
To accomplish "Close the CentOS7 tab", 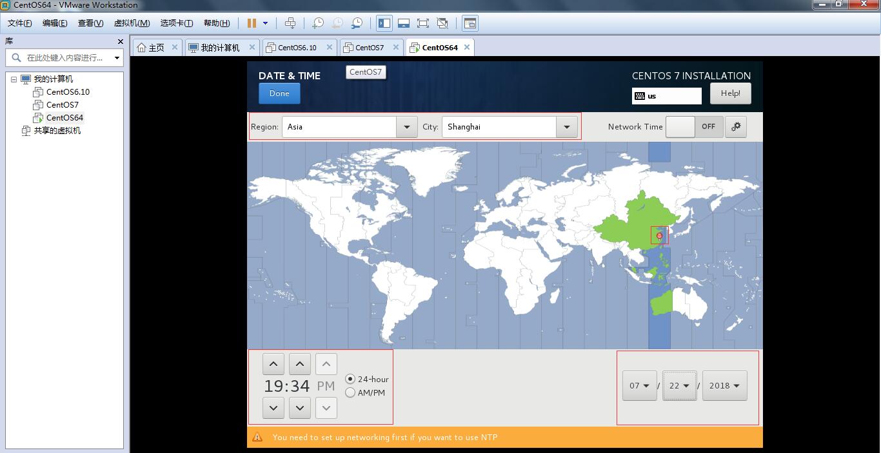I will (x=396, y=47).
